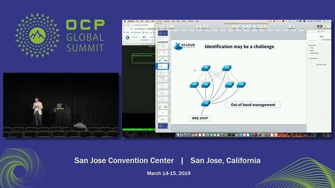Open the Animate inspector button
Image resolution: width=335 pixels, height=188 pixels.
click(x=325, y=27)
